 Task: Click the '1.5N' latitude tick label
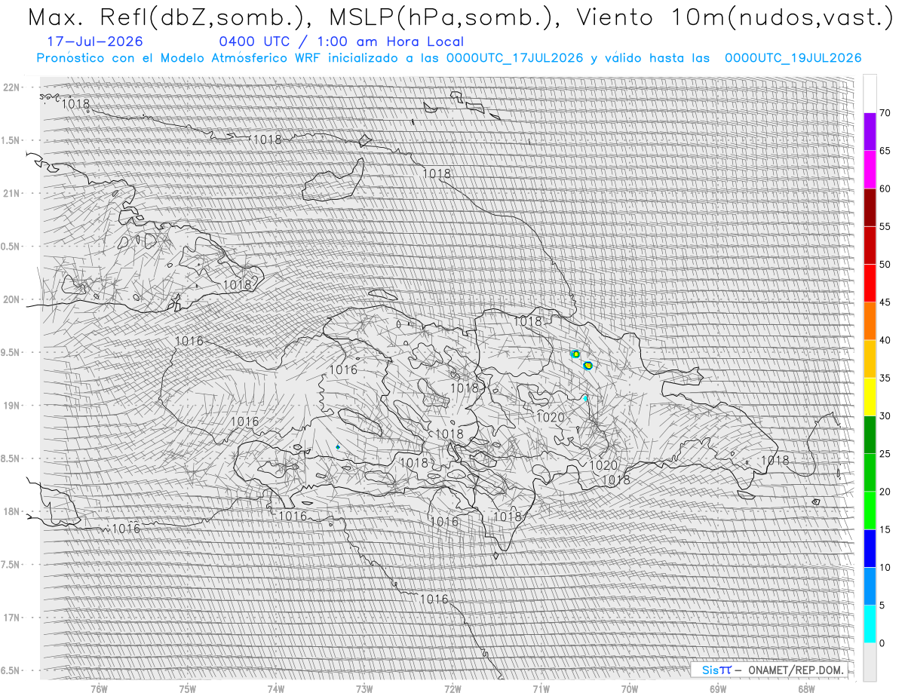point(11,140)
